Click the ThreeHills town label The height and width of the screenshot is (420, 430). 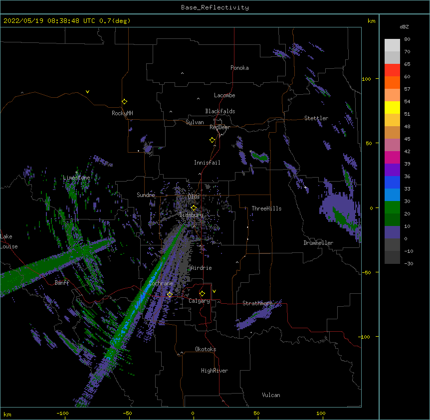coord(266,209)
